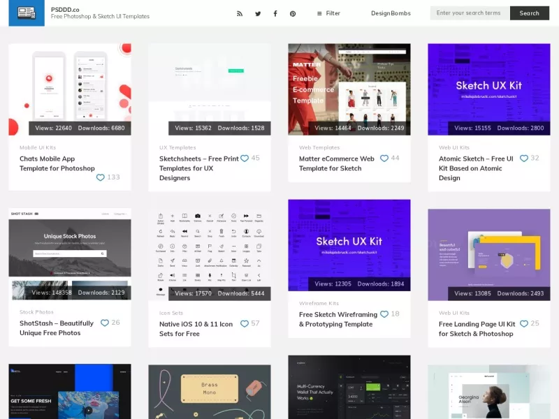Go to the DesignBombs link
Image resolution: width=559 pixels, height=419 pixels.
[391, 13]
